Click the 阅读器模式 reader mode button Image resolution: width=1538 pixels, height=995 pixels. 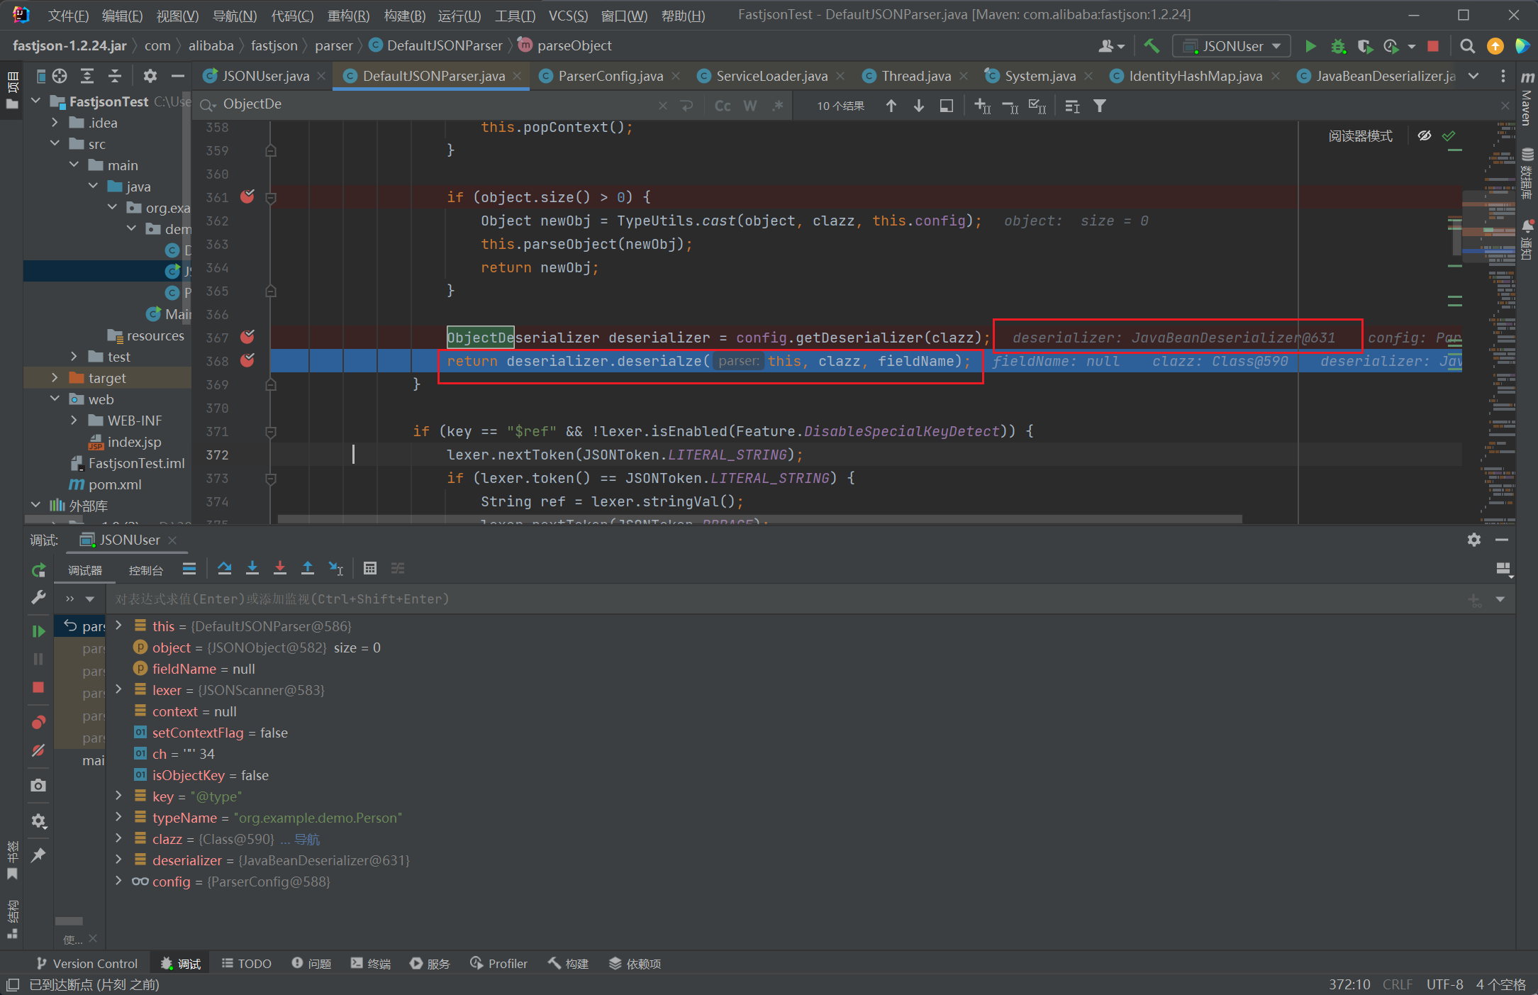tap(1360, 135)
